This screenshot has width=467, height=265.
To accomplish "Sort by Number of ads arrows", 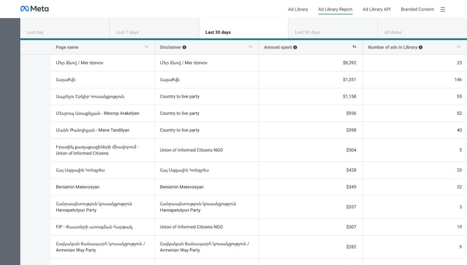I will pyautogui.click(x=459, y=47).
